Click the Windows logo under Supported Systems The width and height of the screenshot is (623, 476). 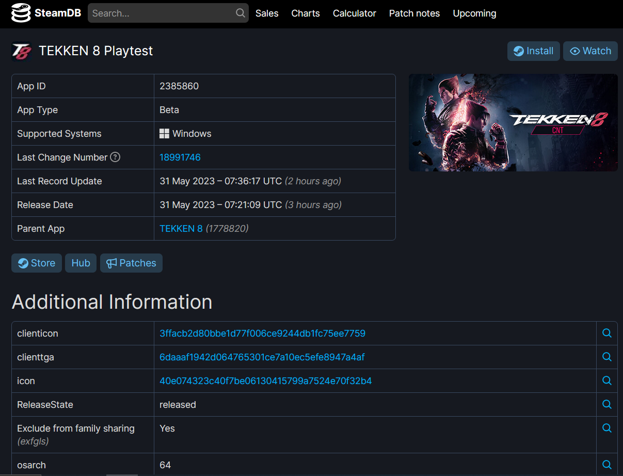point(164,134)
